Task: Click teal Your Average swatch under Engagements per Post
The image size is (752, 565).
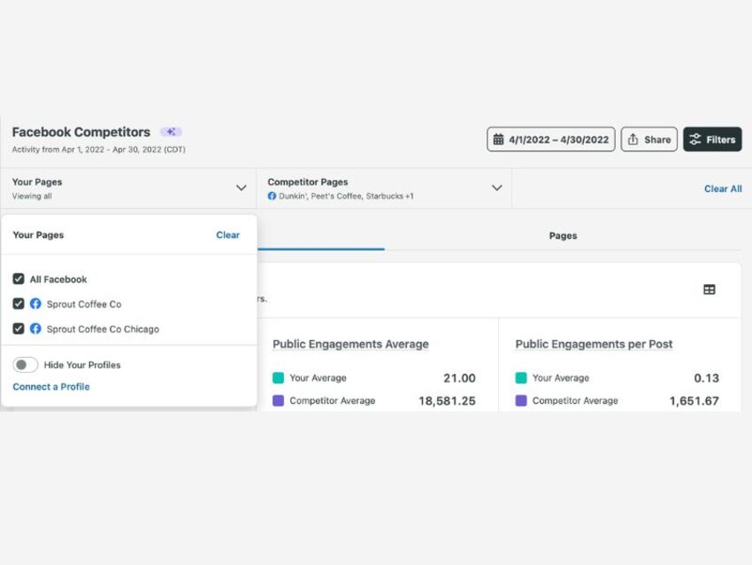Action: click(521, 378)
